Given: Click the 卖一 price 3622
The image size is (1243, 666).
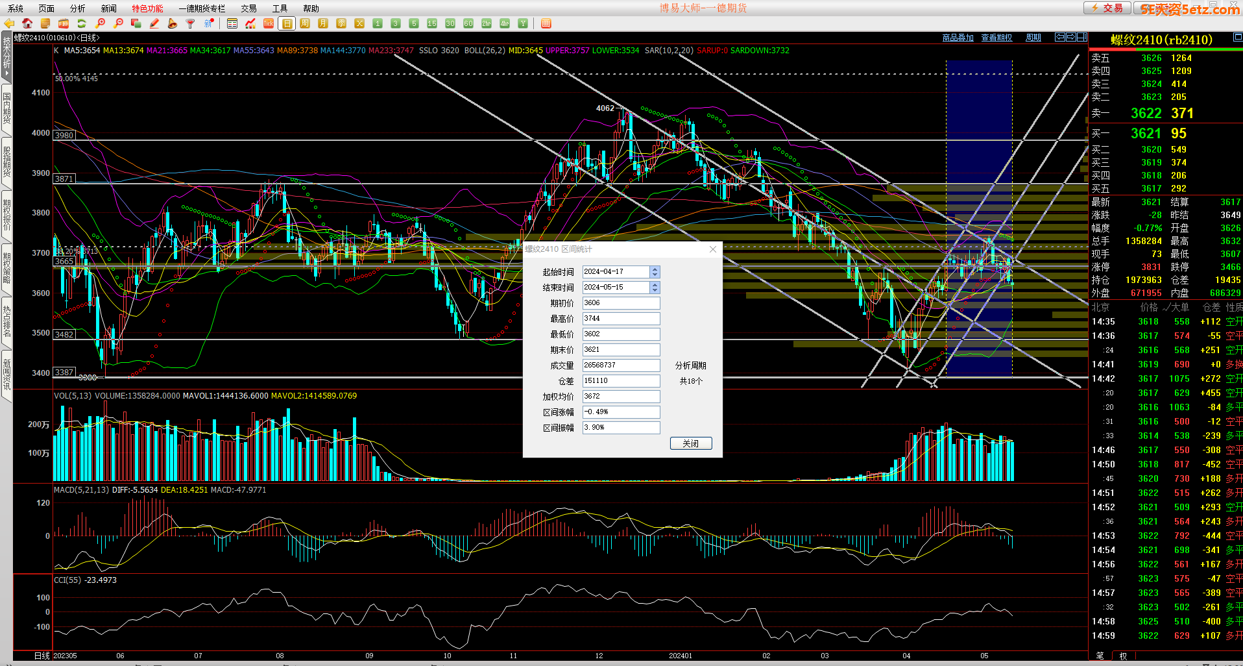Looking at the screenshot, I should click(1146, 113).
